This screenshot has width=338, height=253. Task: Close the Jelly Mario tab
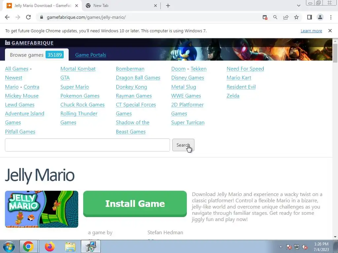pos(77,6)
